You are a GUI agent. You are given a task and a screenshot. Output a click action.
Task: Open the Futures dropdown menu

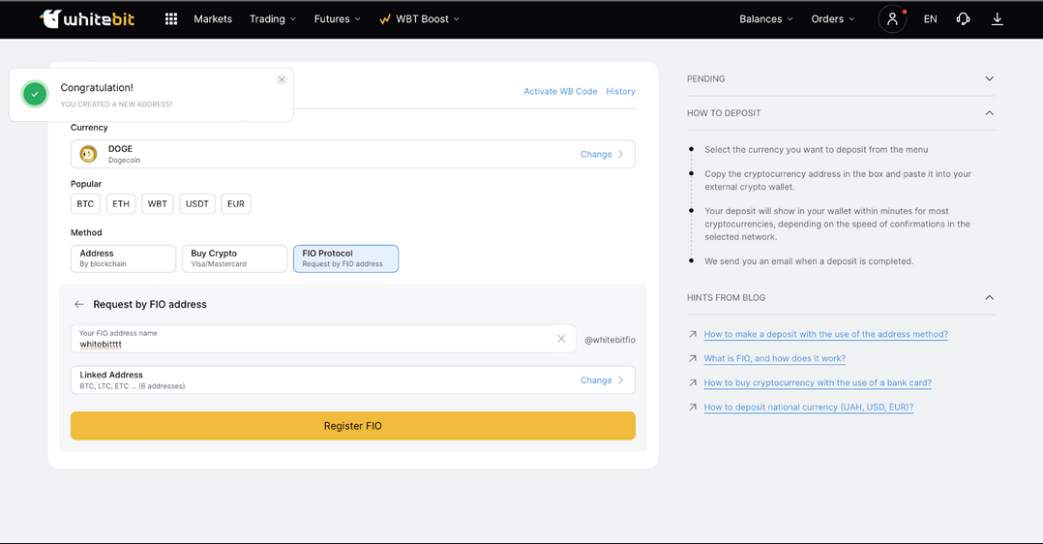pyautogui.click(x=338, y=18)
